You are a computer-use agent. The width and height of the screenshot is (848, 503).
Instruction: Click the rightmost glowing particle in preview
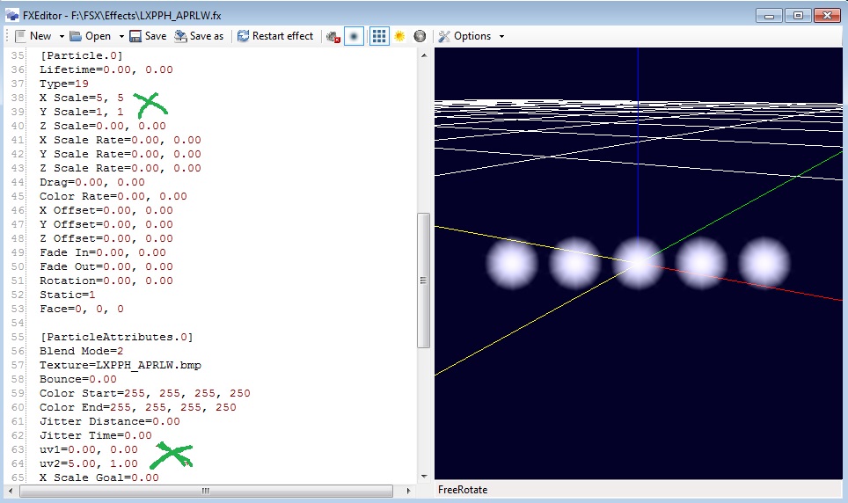[764, 263]
